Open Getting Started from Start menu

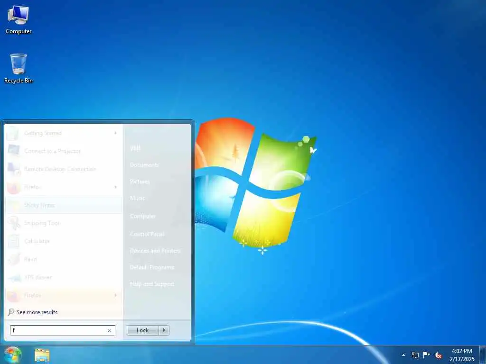pyautogui.click(x=64, y=133)
